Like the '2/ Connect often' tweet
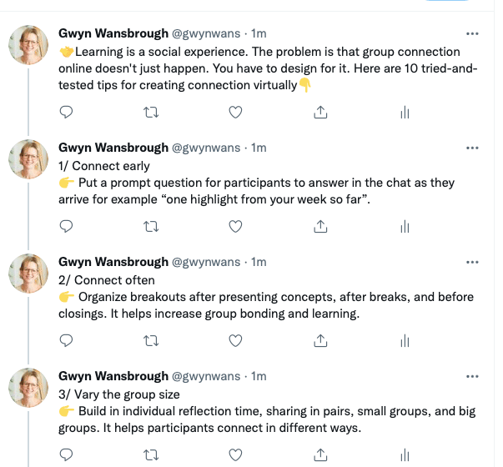The image size is (503, 467). (236, 340)
